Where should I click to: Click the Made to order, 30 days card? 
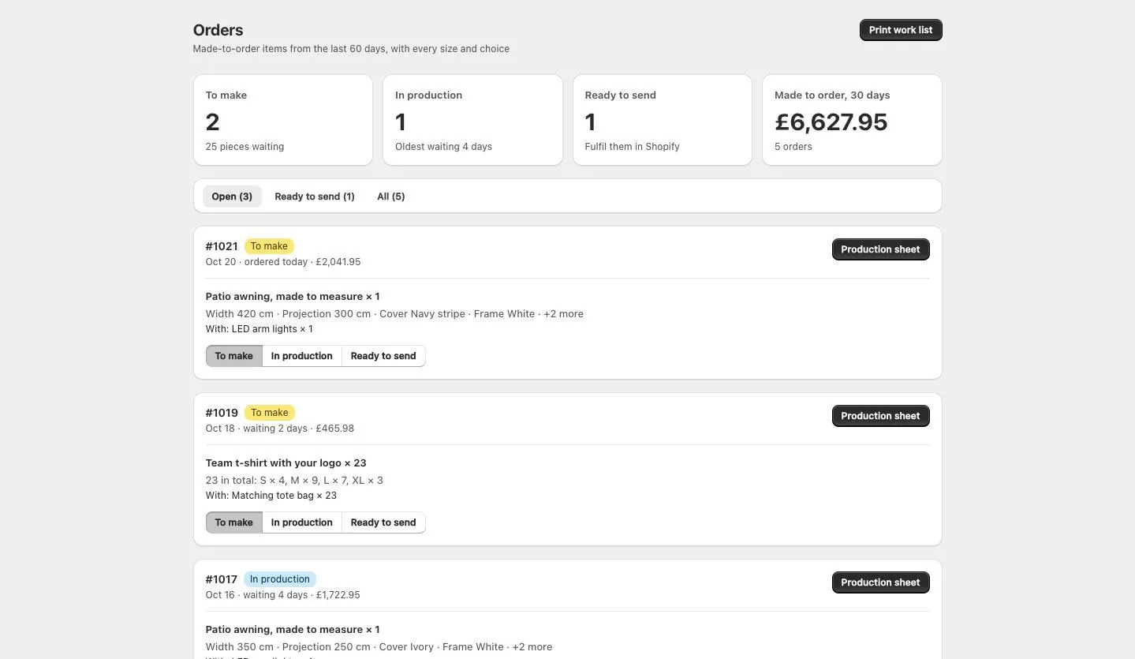click(x=852, y=120)
